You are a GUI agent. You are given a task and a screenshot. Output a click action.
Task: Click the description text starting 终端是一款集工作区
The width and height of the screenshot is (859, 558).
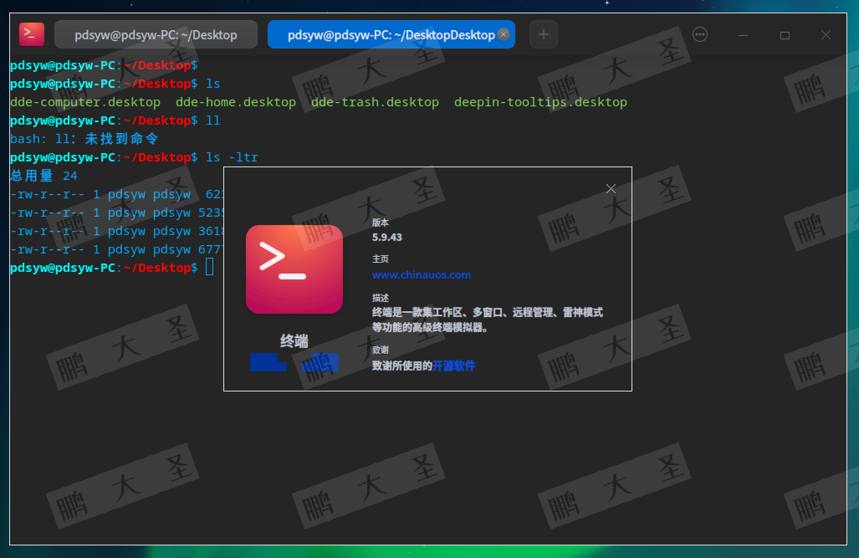tap(487, 320)
